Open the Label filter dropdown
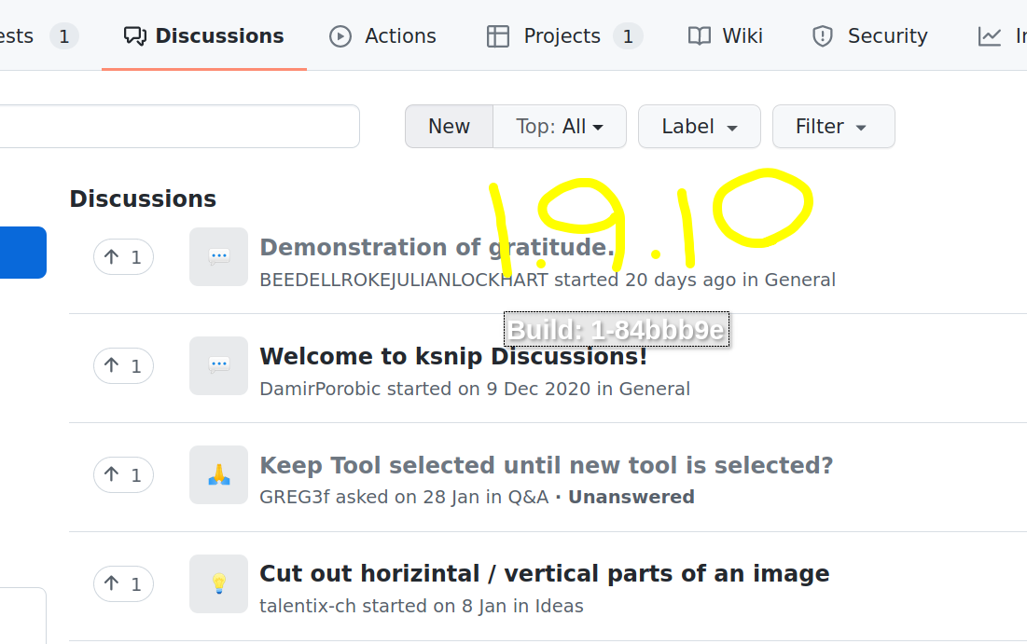The height and width of the screenshot is (644, 1027). point(699,126)
